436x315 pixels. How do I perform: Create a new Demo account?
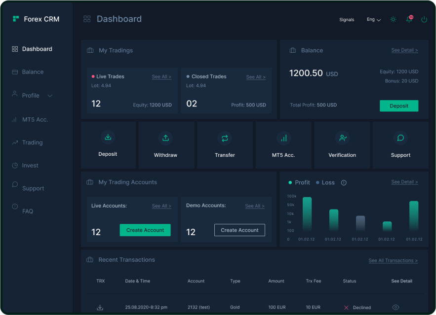[x=239, y=230]
